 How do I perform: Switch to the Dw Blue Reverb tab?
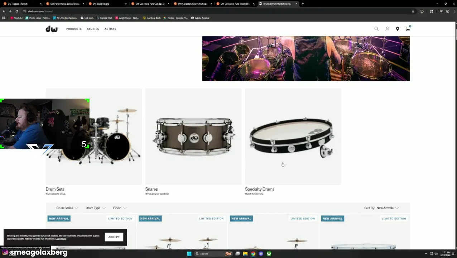pos(107,4)
